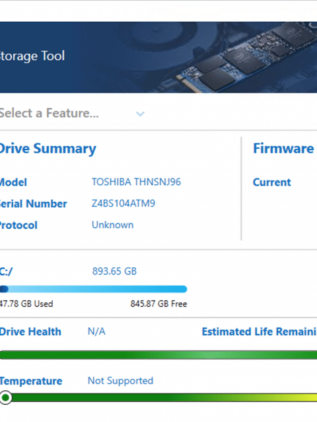This screenshot has width=317, height=422.
Task: Click the Z4BS104ATM9 serial number text
Action: pos(123,203)
